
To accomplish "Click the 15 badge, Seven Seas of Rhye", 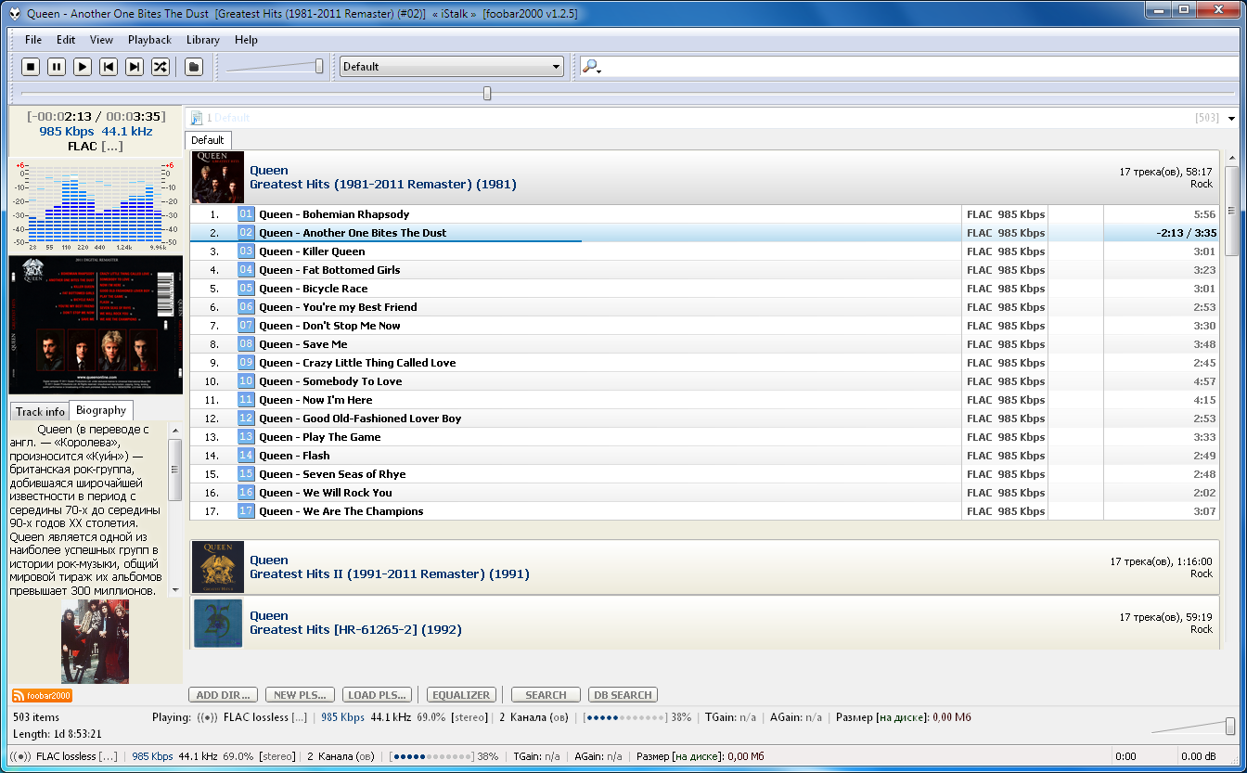I will pyautogui.click(x=246, y=474).
